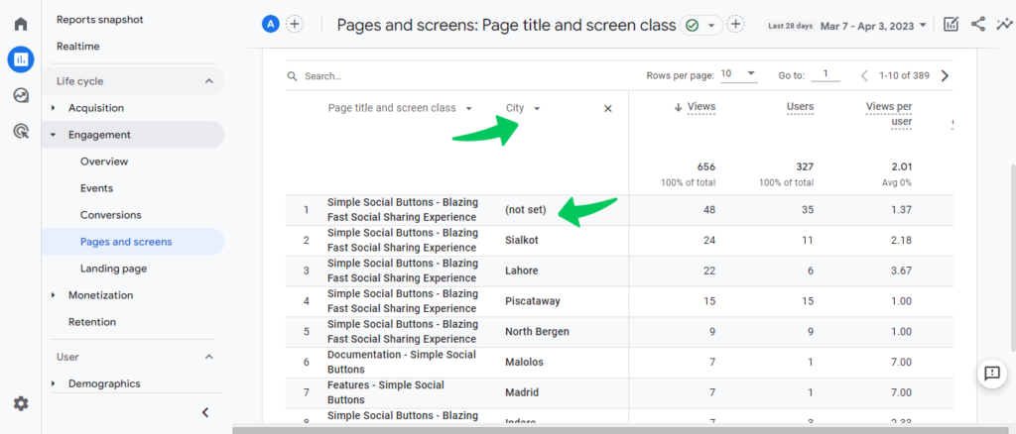
Task: Click the 'Piscataway' city cell
Action: [533, 301]
